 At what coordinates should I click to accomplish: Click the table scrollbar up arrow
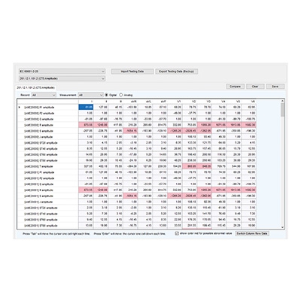(x=282, y=101)
